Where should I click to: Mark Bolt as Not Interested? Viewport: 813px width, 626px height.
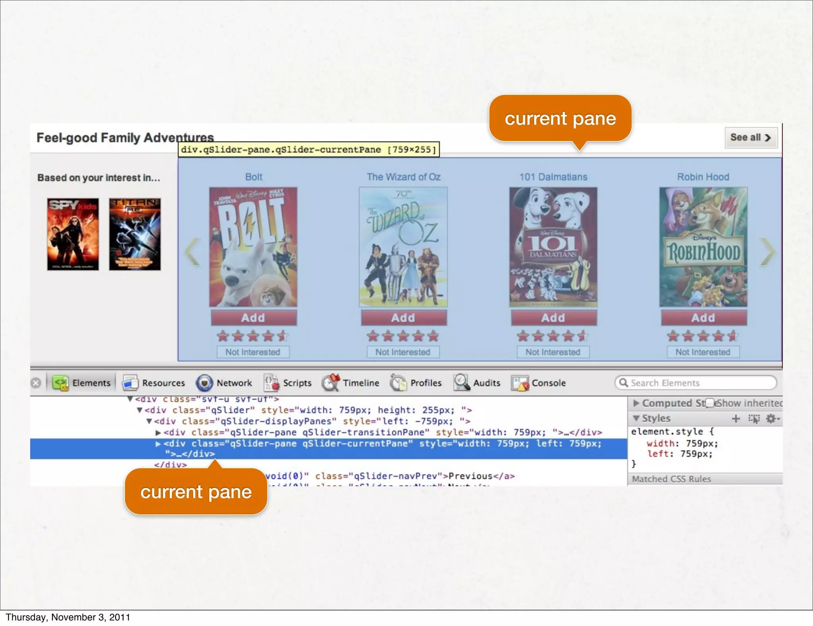(253, 352)
